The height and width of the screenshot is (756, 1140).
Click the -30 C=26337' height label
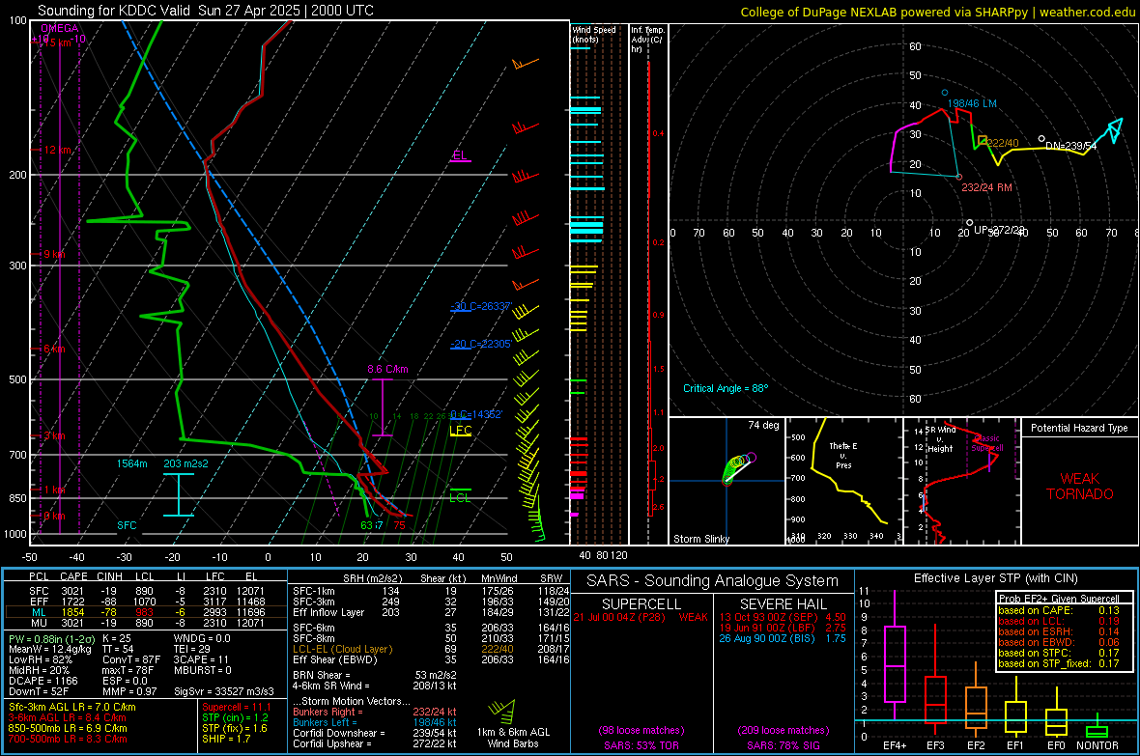(481, 306)
